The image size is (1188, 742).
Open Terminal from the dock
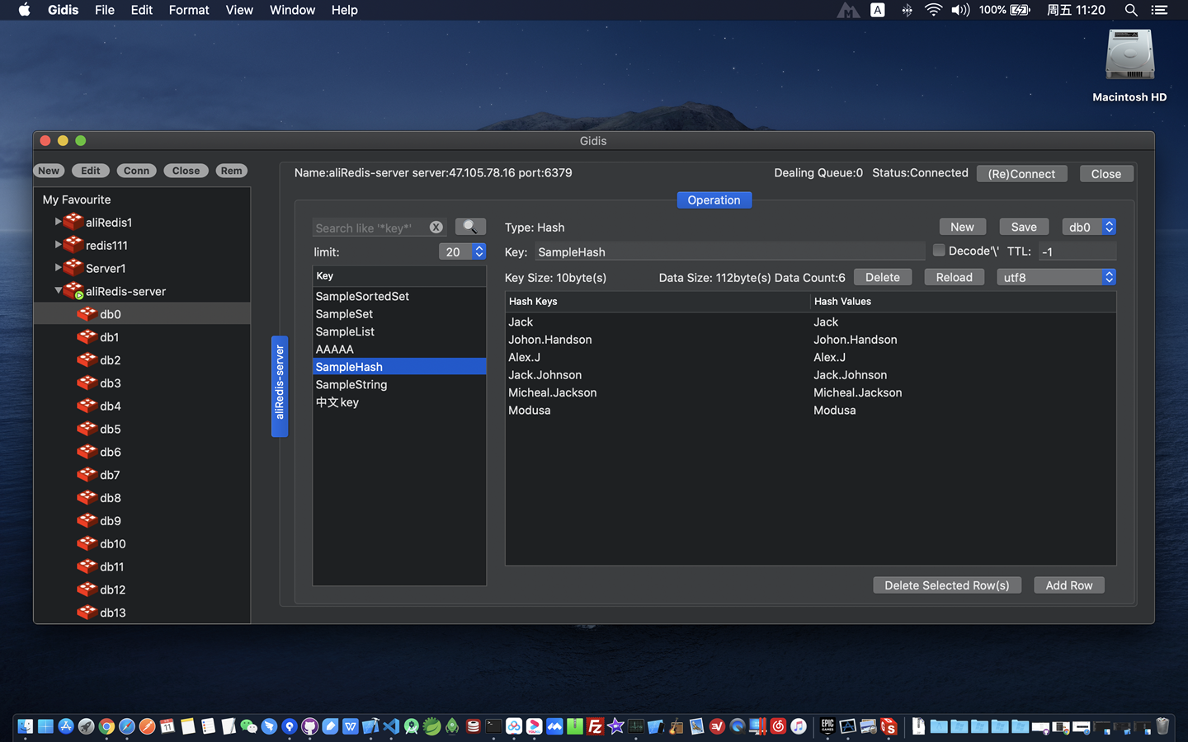click(x=493, y=726)
